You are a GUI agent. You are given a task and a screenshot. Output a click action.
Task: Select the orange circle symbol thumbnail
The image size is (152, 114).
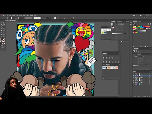click(x=109, y=67)
